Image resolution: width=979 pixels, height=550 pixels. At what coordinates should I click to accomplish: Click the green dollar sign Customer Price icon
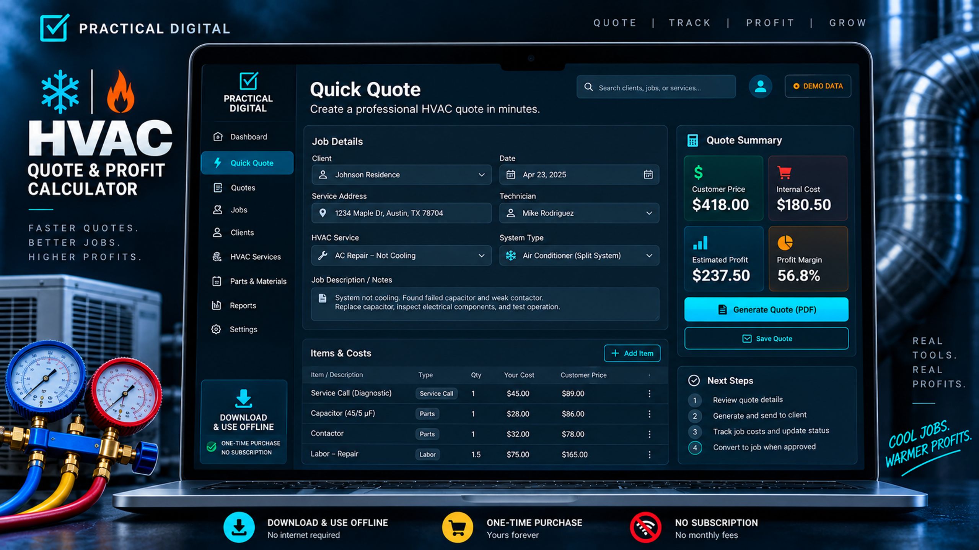[x=698, y=172]
